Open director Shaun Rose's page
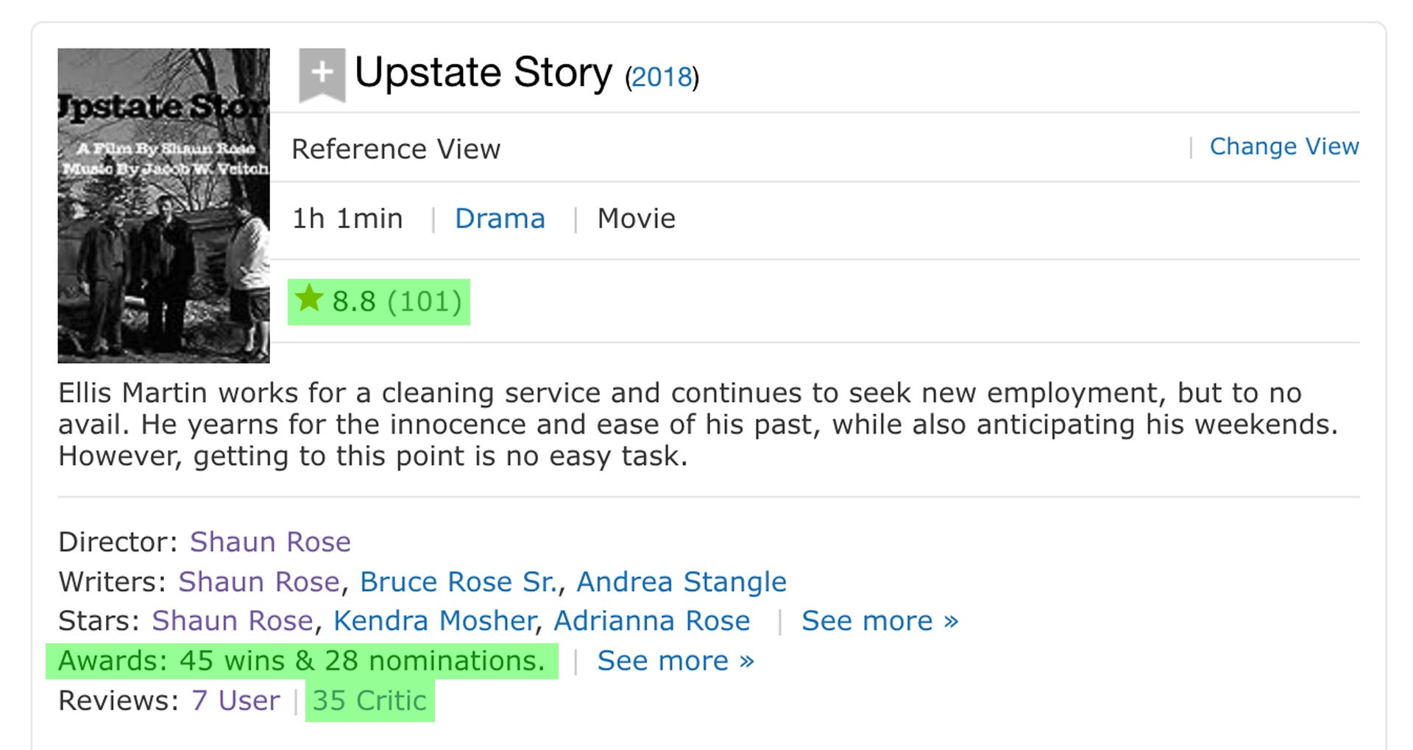 [x=270, y=542]
